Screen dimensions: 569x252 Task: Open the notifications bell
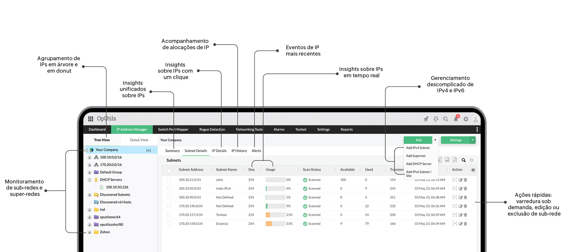coord(456,119)
